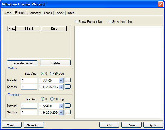Click the Delete button
This screenshot has width=165, height=130.
(x=56, y=63)
